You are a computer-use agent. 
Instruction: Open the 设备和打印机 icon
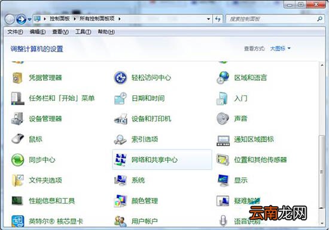pos(121,119)
